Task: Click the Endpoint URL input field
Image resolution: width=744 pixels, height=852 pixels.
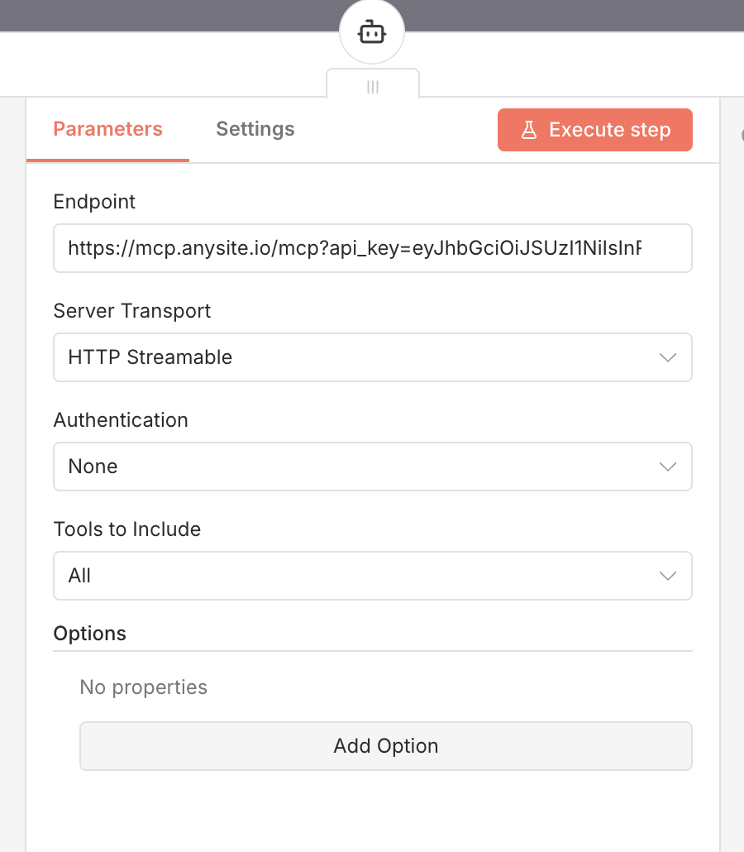Action: point(372,248)
